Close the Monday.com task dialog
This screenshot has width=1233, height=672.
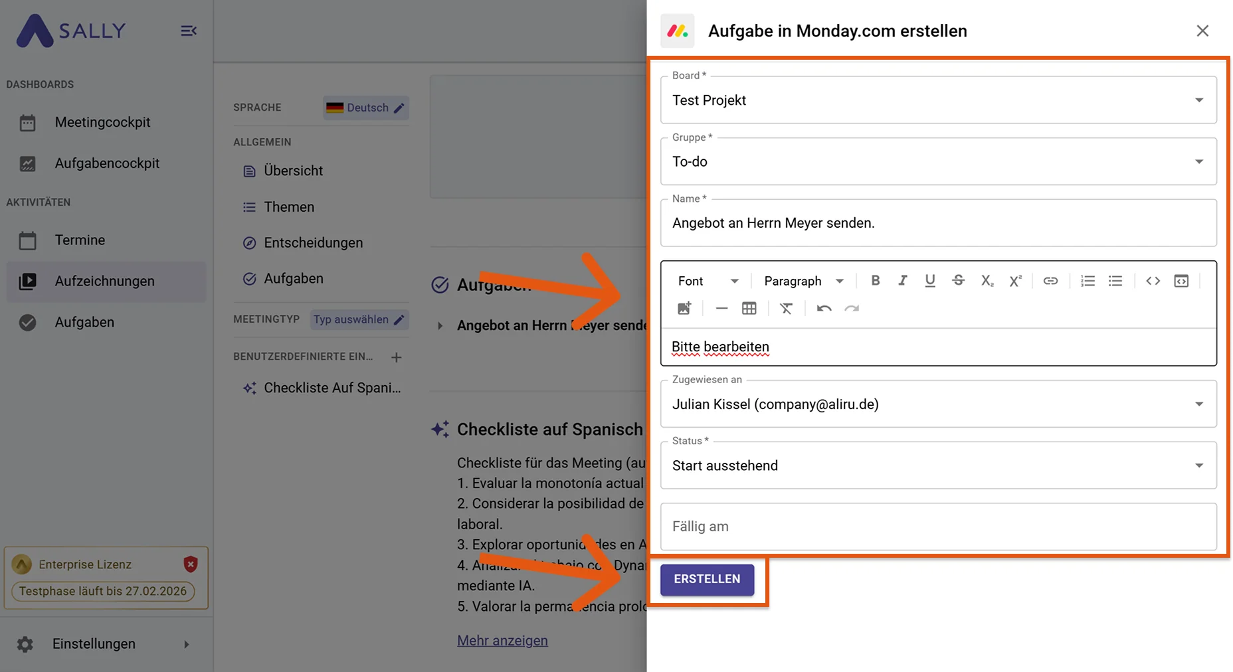click(x=1202, y=31)
